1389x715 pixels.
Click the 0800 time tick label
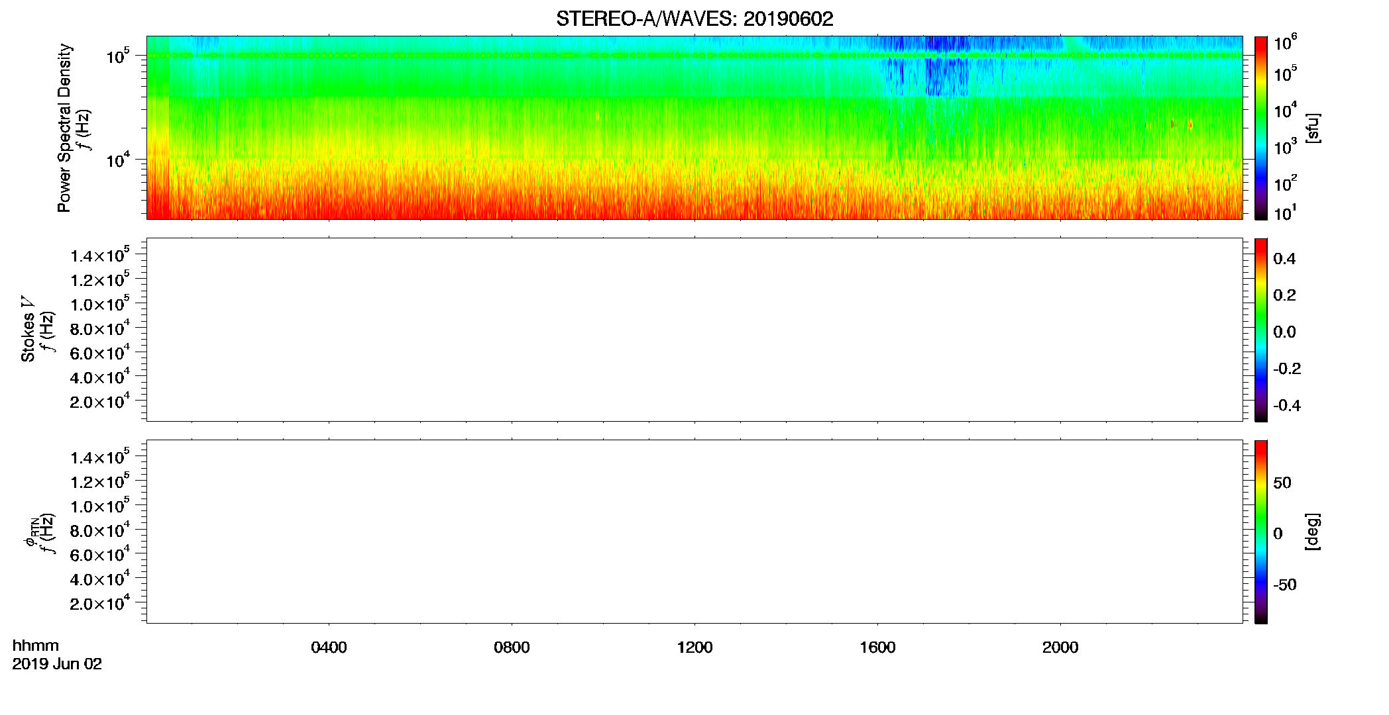pyautogui.click(x=512, y=647)
